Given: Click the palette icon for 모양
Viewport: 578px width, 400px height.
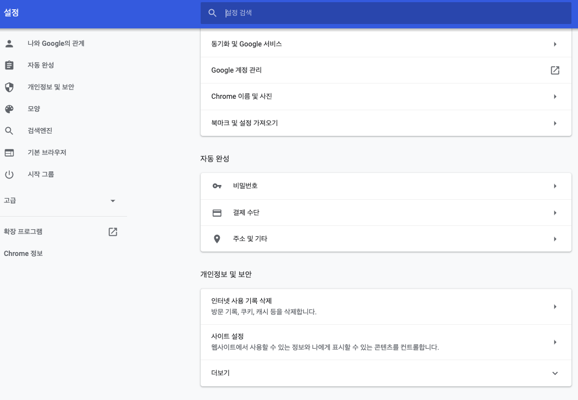Looking at the screenshot, I should coord(9,109).
